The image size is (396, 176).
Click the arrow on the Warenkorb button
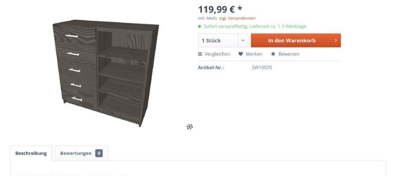click(336, 40)
